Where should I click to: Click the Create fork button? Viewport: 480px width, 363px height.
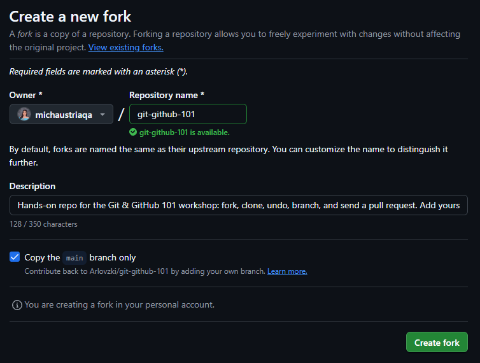point(437,342)
